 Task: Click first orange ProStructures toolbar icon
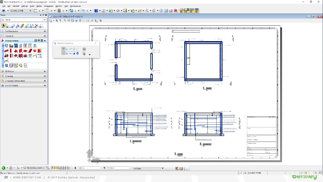pyautogui.click(x=182, y=10)
